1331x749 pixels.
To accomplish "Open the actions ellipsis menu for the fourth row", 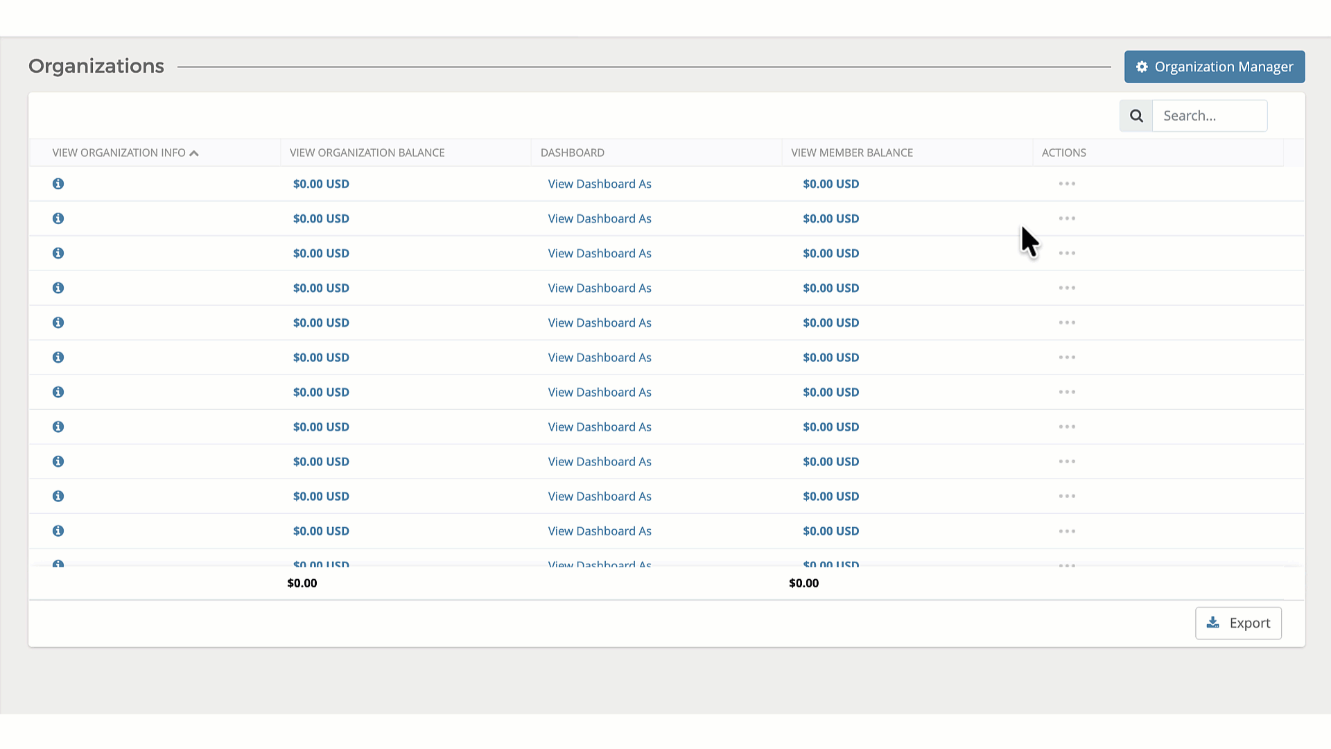I will tap(1067, 288).
